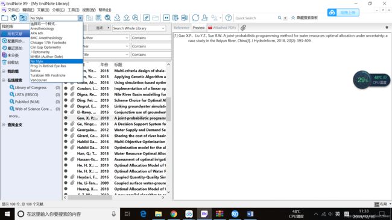The width and height of the screenshot is (392, 220).
Task: Toggle read status dot for Ding, Fei row
Action: point(66,100)
